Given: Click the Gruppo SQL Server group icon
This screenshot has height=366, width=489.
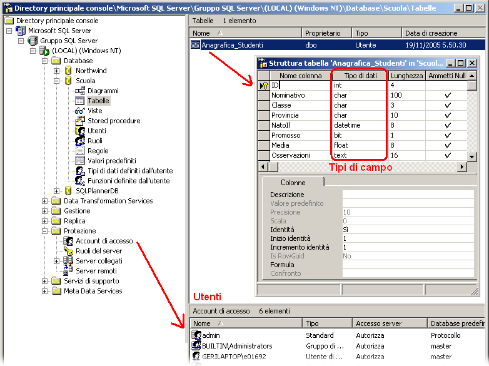Looking at the screenshot, I should click(x=33, y=41).
